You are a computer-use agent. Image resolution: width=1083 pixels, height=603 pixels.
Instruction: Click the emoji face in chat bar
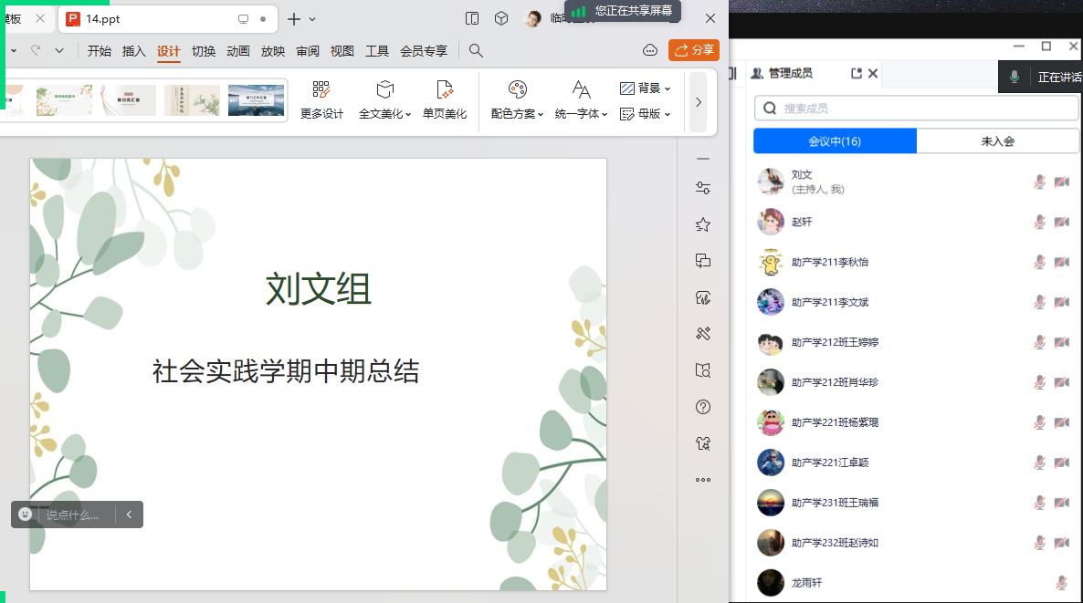pos(26,515)
